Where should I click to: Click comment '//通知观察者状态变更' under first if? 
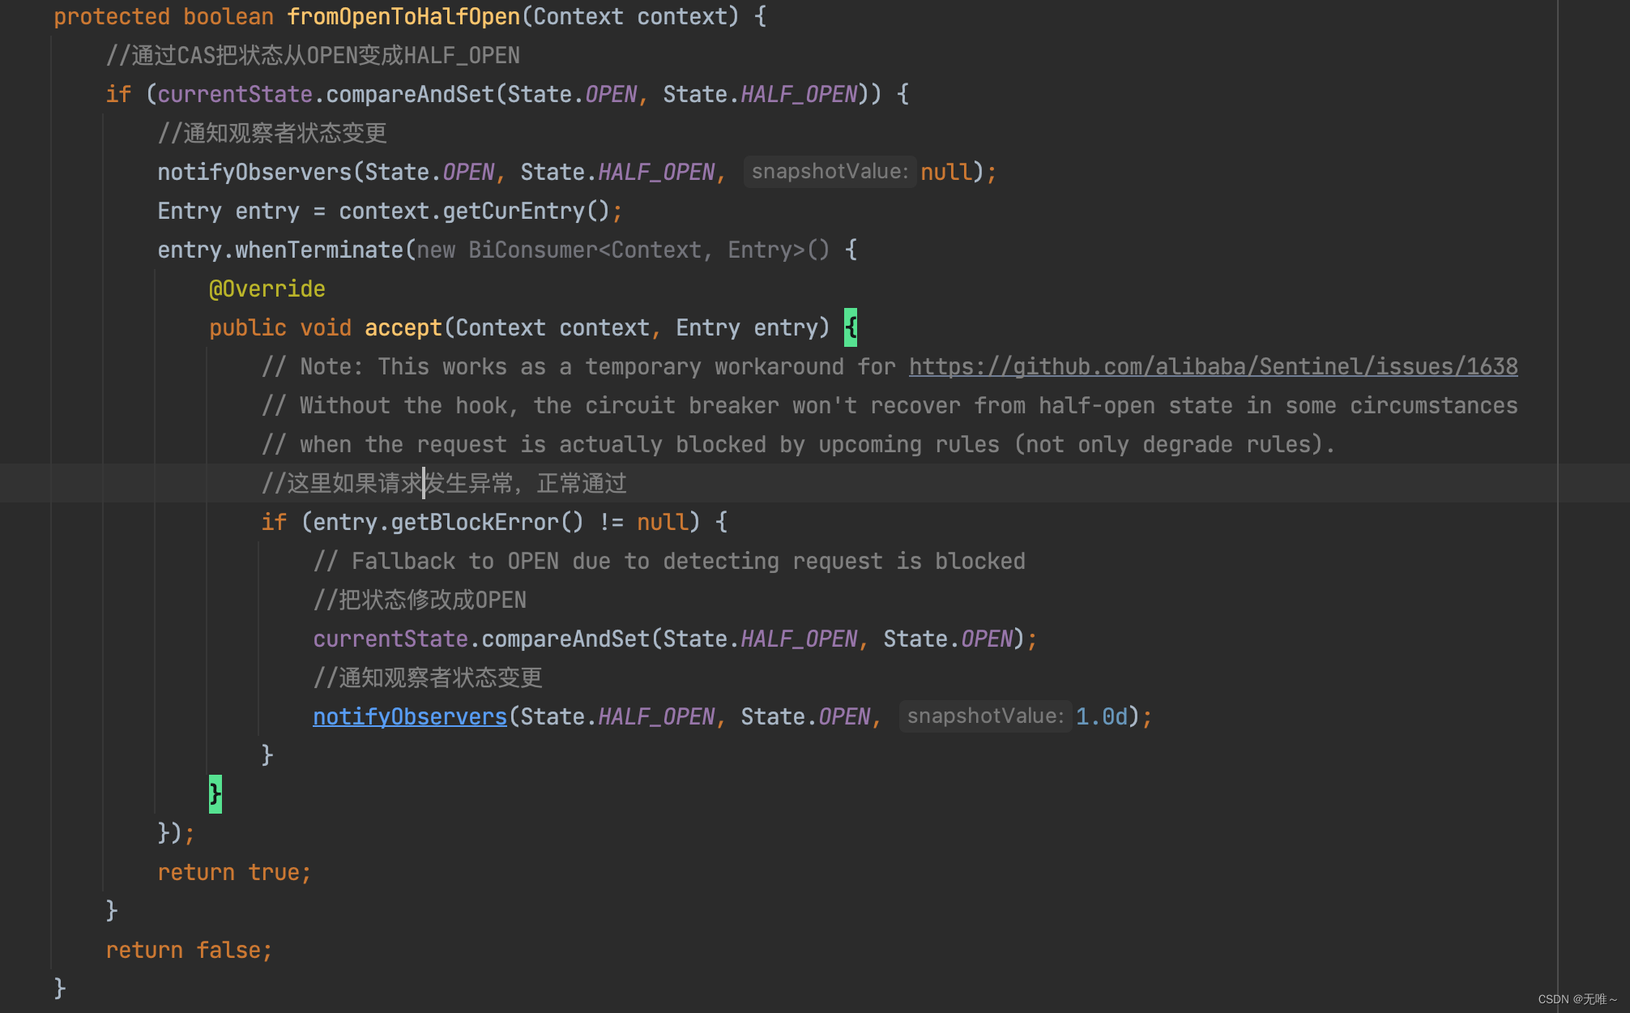tap(272, 133)
